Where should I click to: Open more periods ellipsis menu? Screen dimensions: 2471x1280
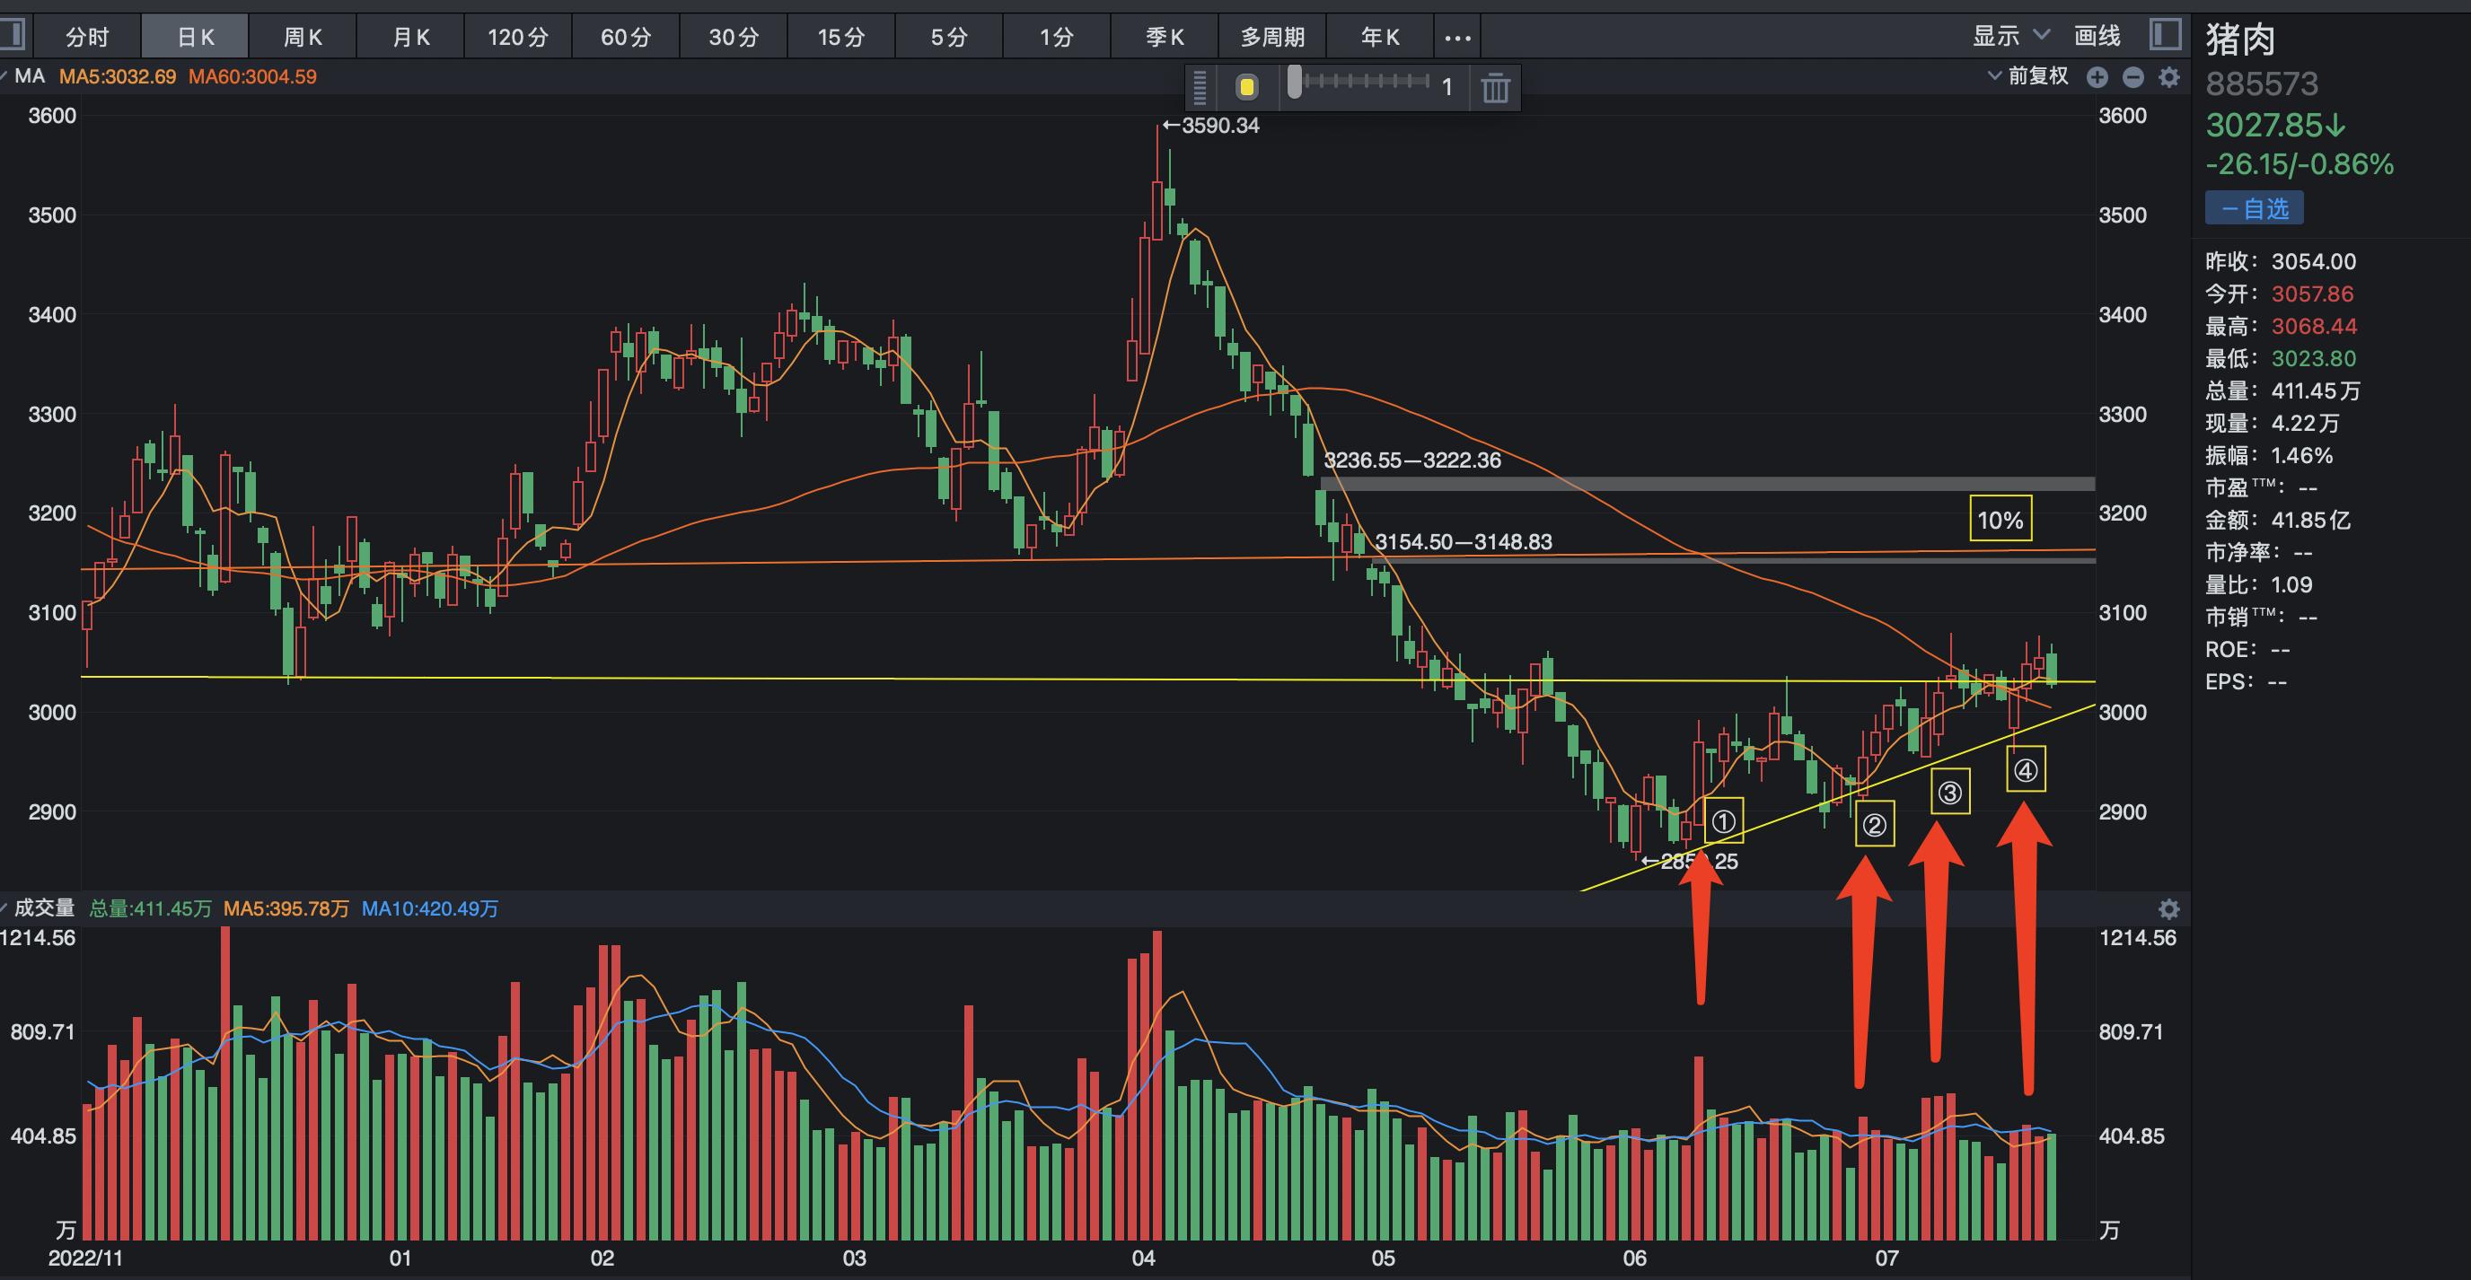point(1457,39)
